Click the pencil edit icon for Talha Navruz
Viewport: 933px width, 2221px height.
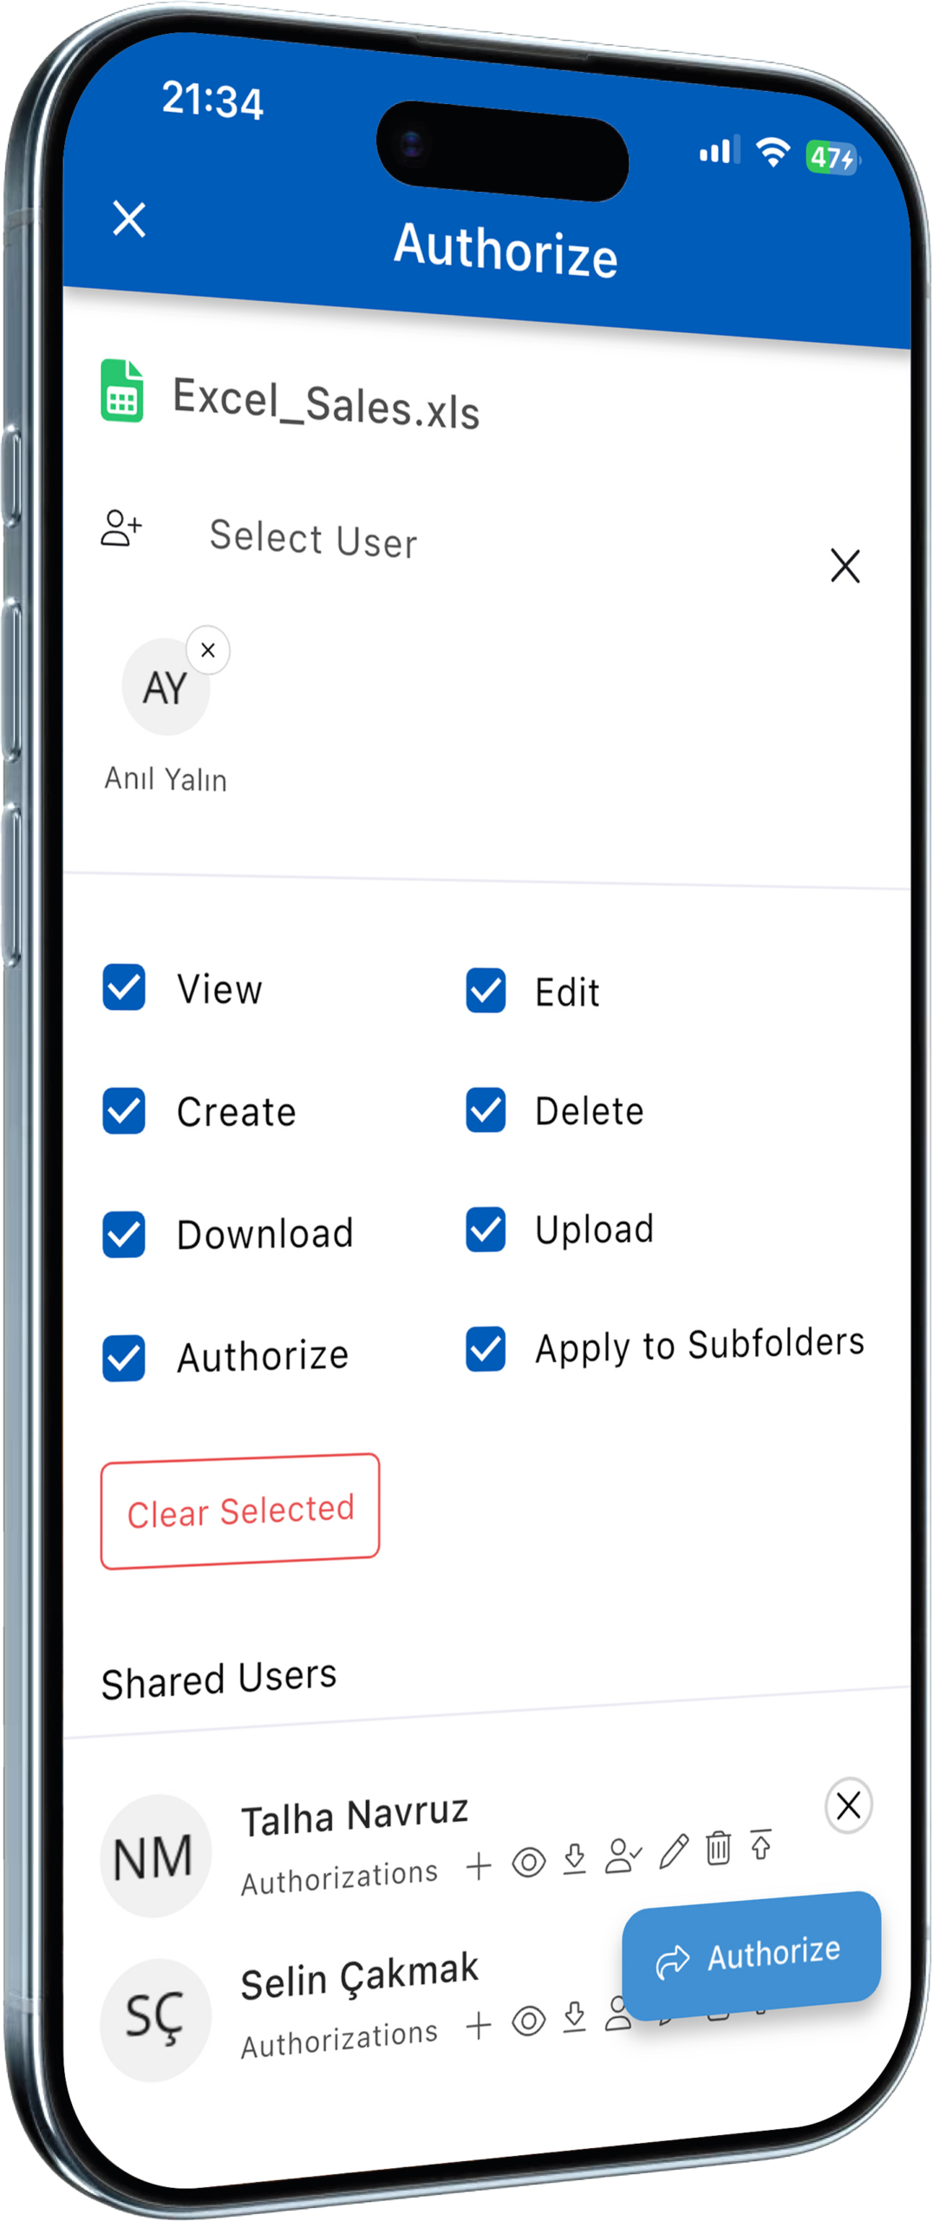tap(674, 1851)
